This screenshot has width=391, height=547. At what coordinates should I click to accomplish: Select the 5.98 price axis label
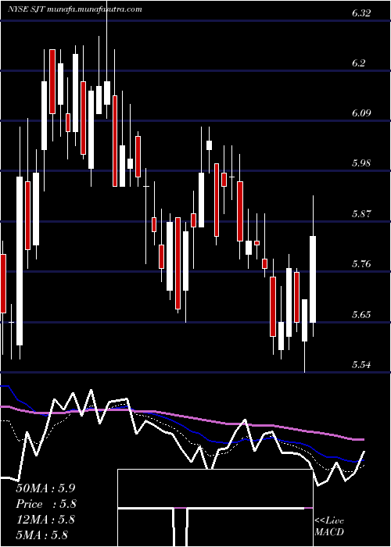tap(361, 163)
